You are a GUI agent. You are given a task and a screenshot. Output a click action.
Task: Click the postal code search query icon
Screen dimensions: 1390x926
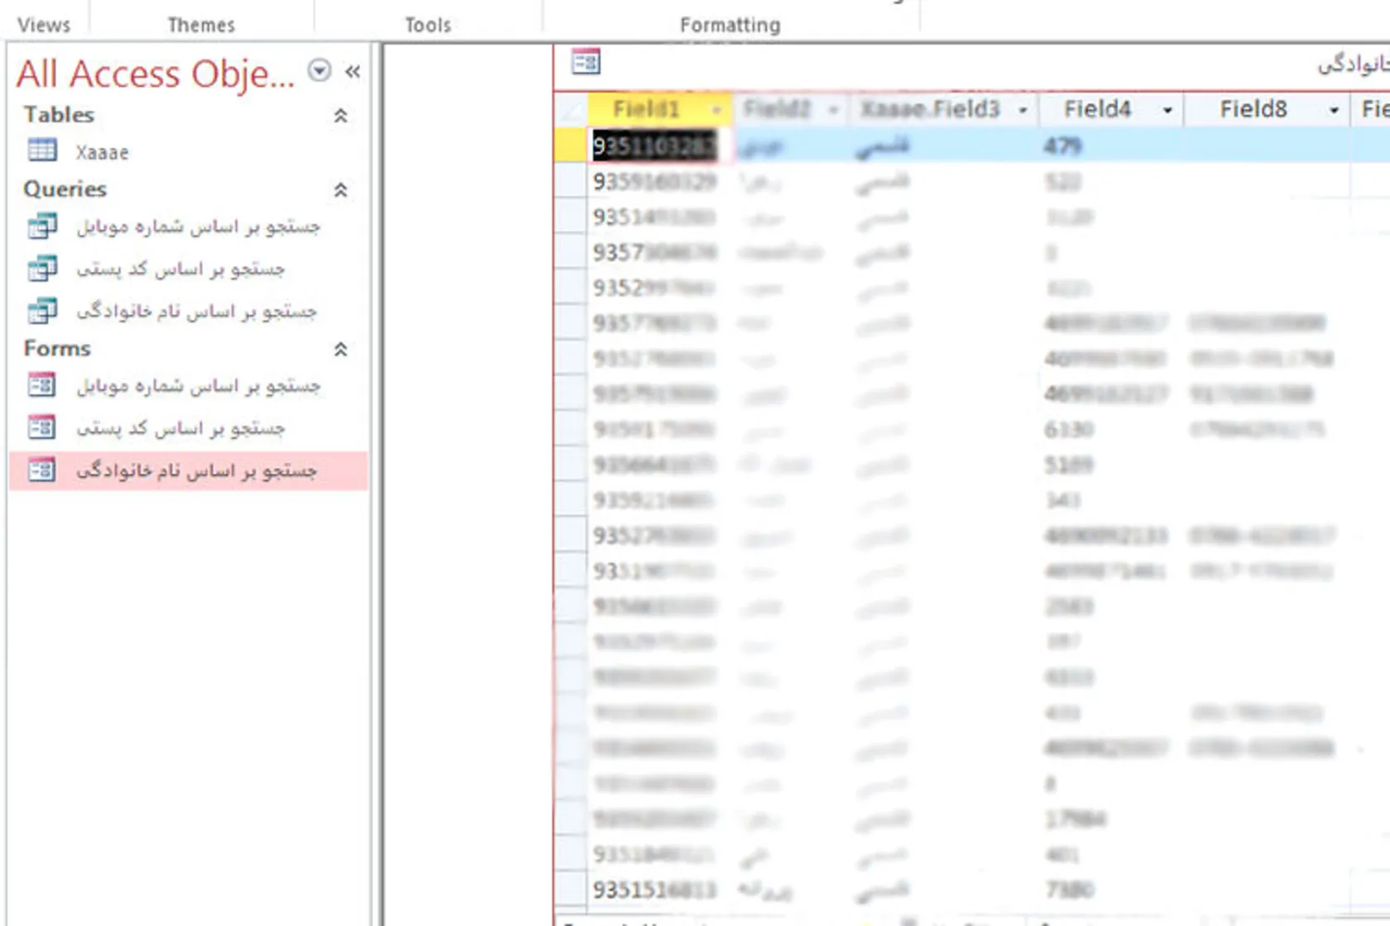41,269
